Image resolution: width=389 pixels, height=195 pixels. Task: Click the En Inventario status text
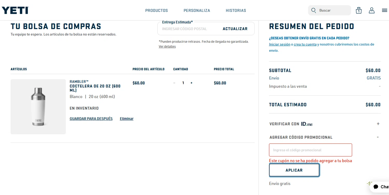pos(84,108)
